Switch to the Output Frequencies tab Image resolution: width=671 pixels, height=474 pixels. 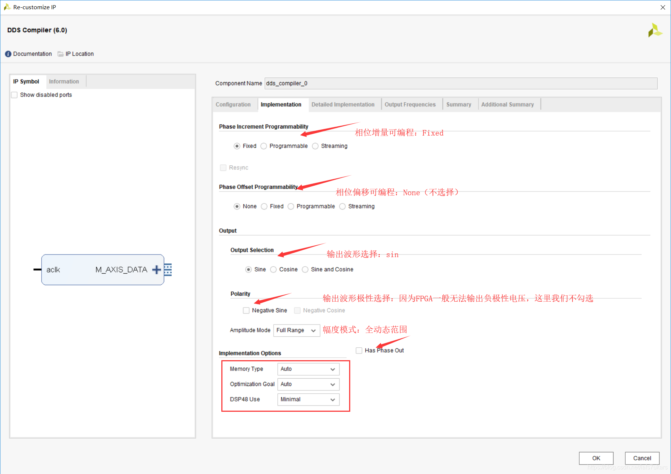(410, 104)
